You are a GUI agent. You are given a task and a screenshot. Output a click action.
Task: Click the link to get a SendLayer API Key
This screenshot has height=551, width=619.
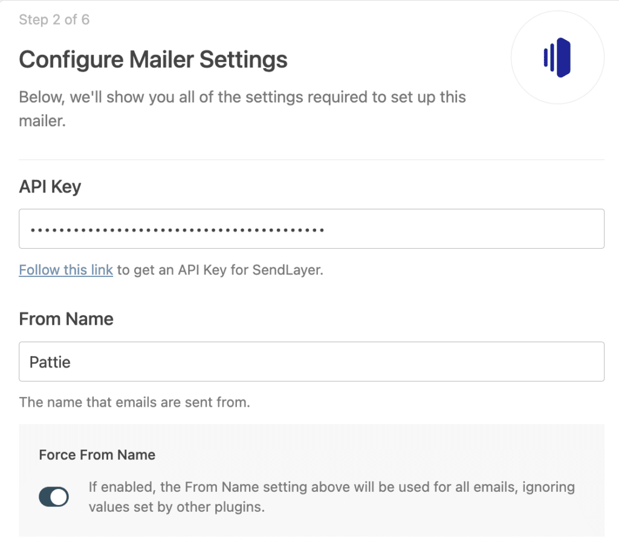coord(65,270)
